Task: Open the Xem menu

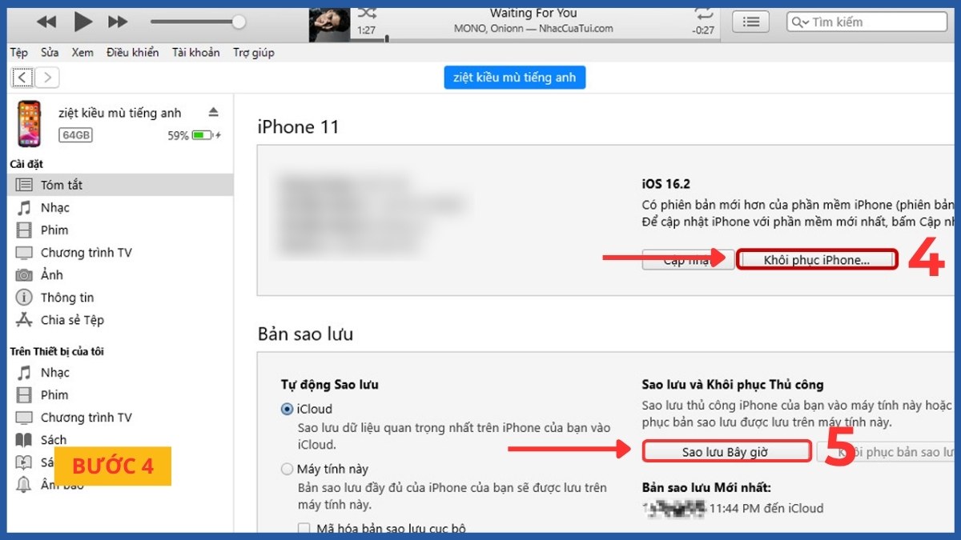Action: point(82,53)
